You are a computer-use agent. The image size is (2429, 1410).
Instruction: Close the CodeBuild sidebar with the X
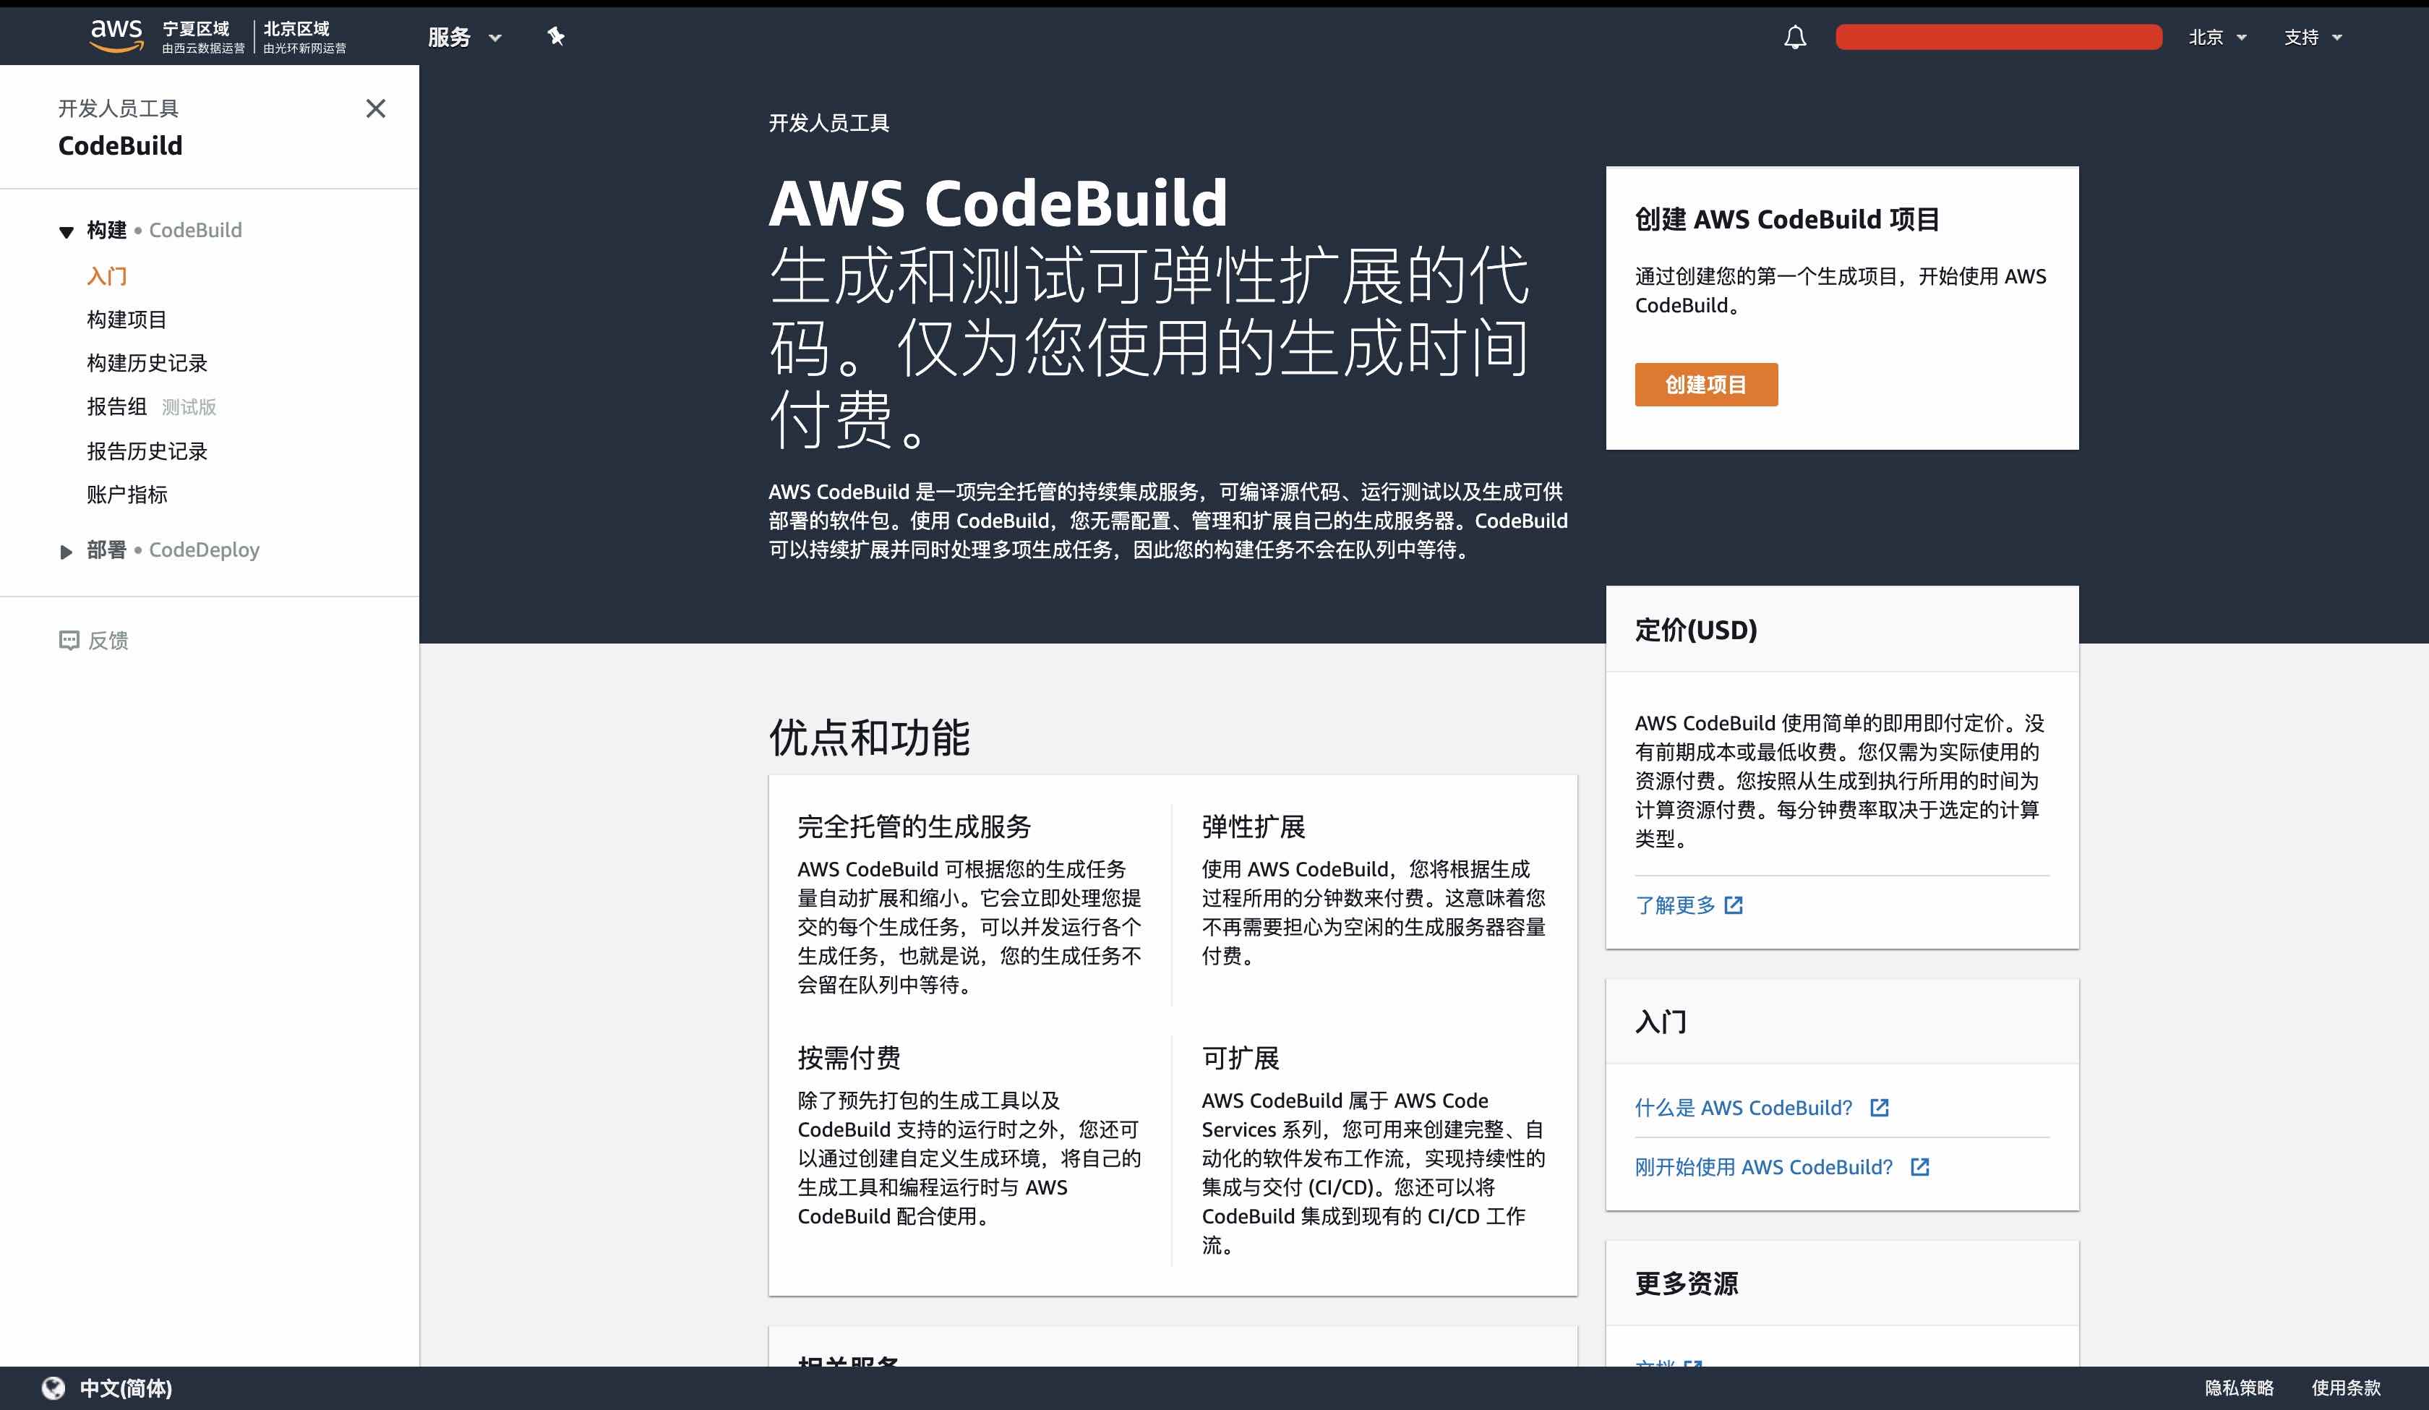click(375, 109)
